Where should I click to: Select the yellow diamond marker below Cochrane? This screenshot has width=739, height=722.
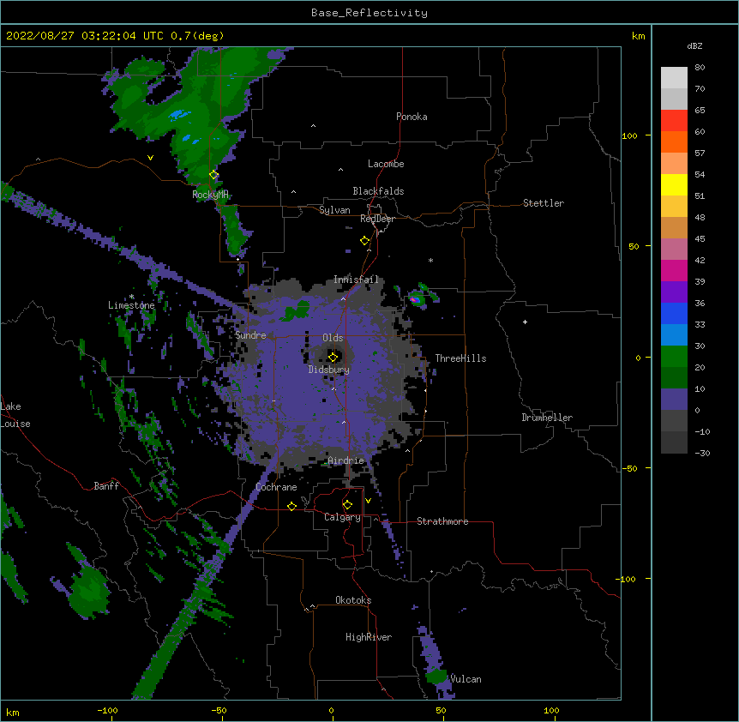point(291,506)
